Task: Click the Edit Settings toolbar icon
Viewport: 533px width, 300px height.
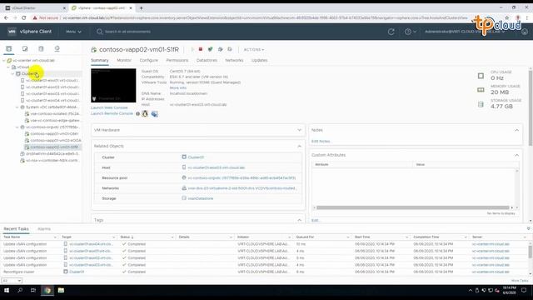Action: coord(220,49)
